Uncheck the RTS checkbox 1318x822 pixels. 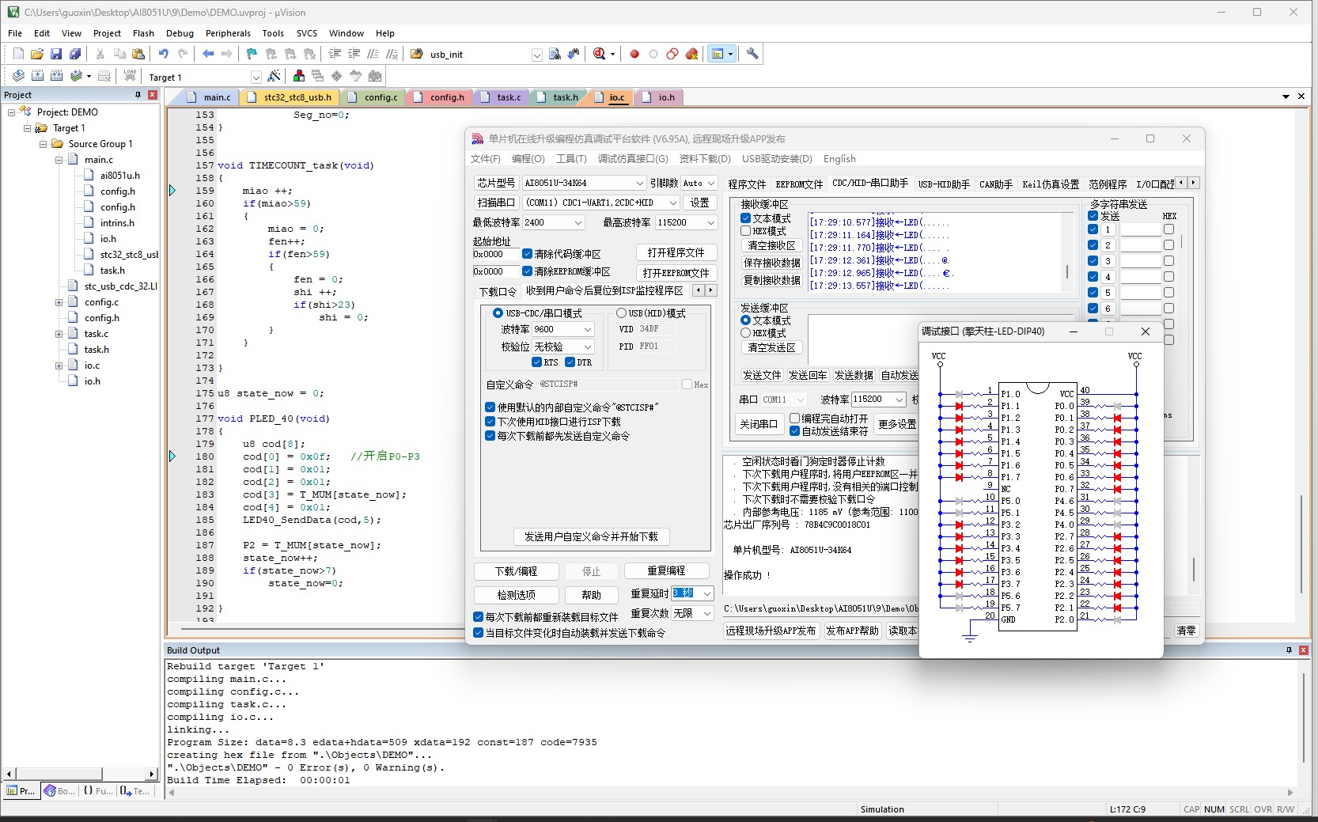click(537, 362)
